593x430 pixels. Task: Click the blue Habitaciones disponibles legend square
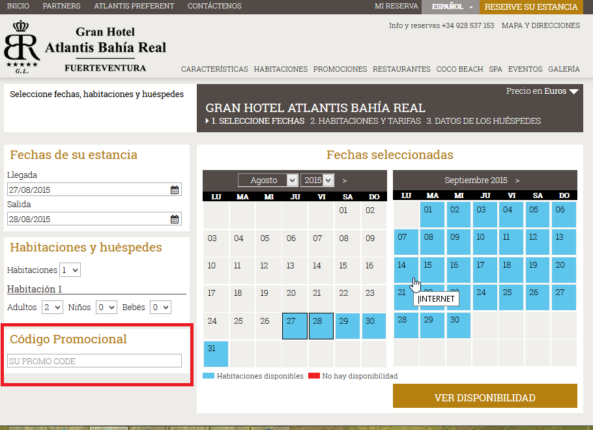pyautogui.click(x=207, y=376)
